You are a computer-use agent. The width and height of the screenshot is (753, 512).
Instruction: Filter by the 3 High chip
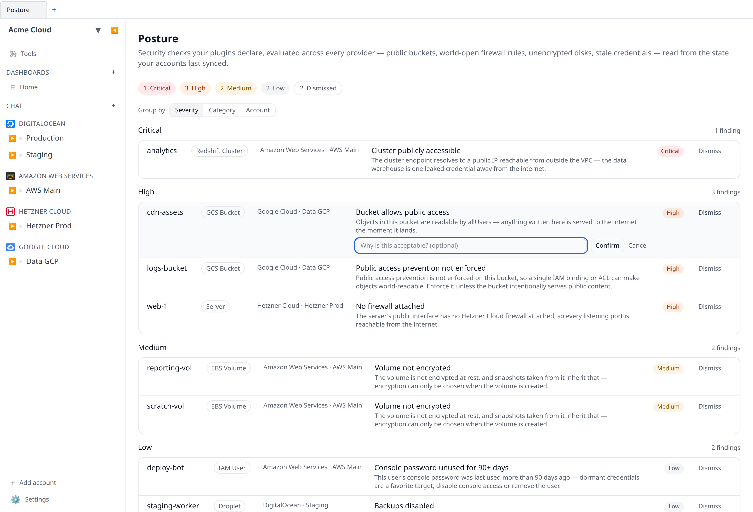pyautogui.click(x=195, y=88)
